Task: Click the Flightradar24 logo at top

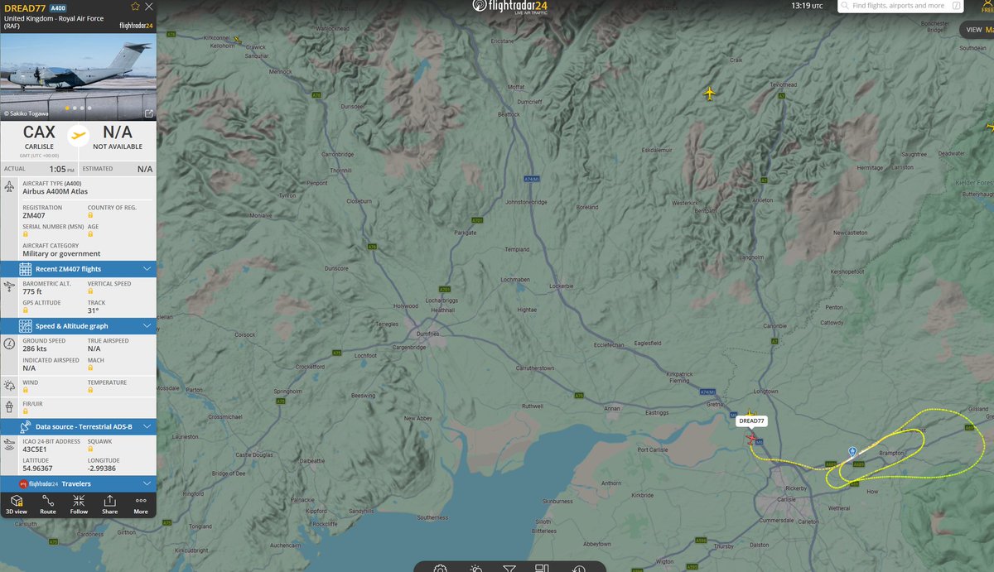Action: click(x=509, y=7)
